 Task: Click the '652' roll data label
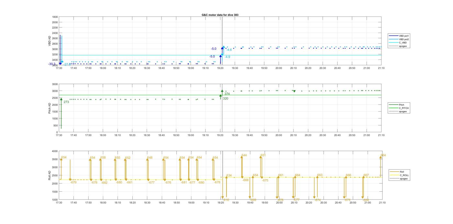pos(128,158)
